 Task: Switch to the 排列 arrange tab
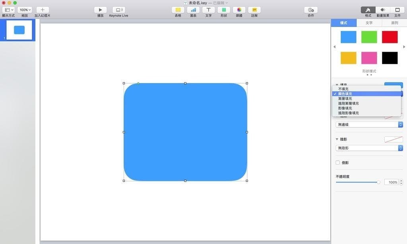point(394,23)
